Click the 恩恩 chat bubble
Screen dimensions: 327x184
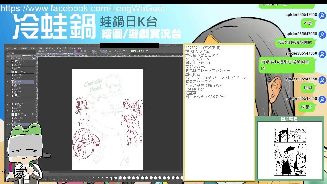click(308, 88)
